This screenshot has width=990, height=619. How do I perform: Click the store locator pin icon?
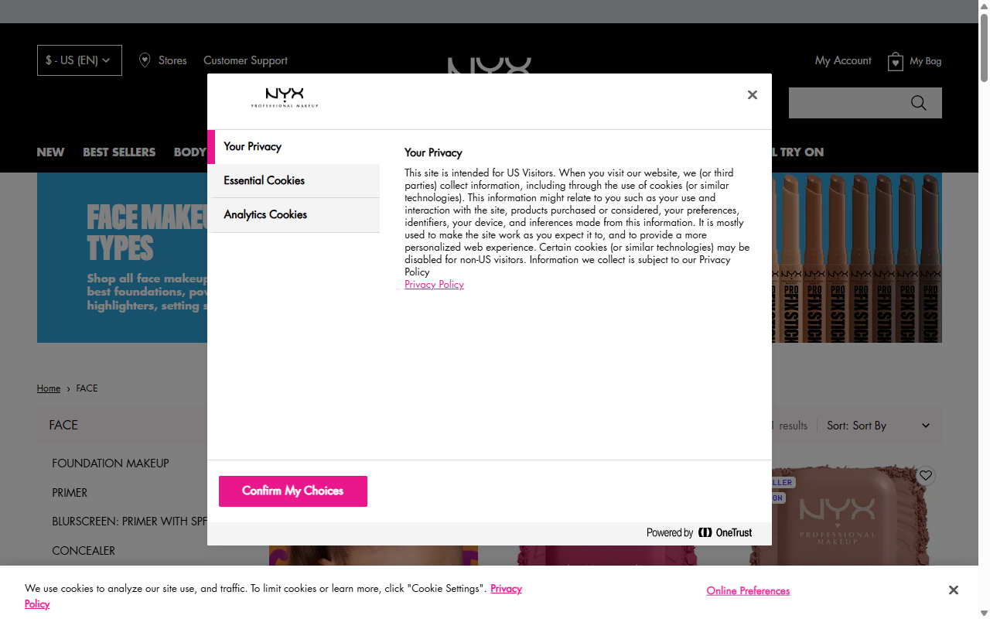pyautogui.click(x=145, y=60)
